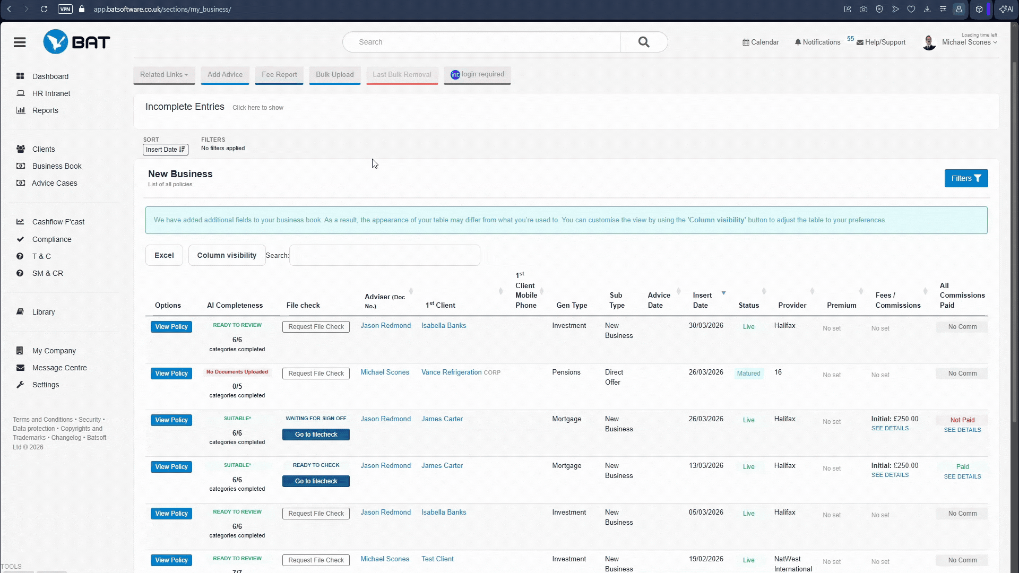The height and width of the screenshot is (573, 1019).
Task: Open the hamburger menu icon
Action: [20, 42]
